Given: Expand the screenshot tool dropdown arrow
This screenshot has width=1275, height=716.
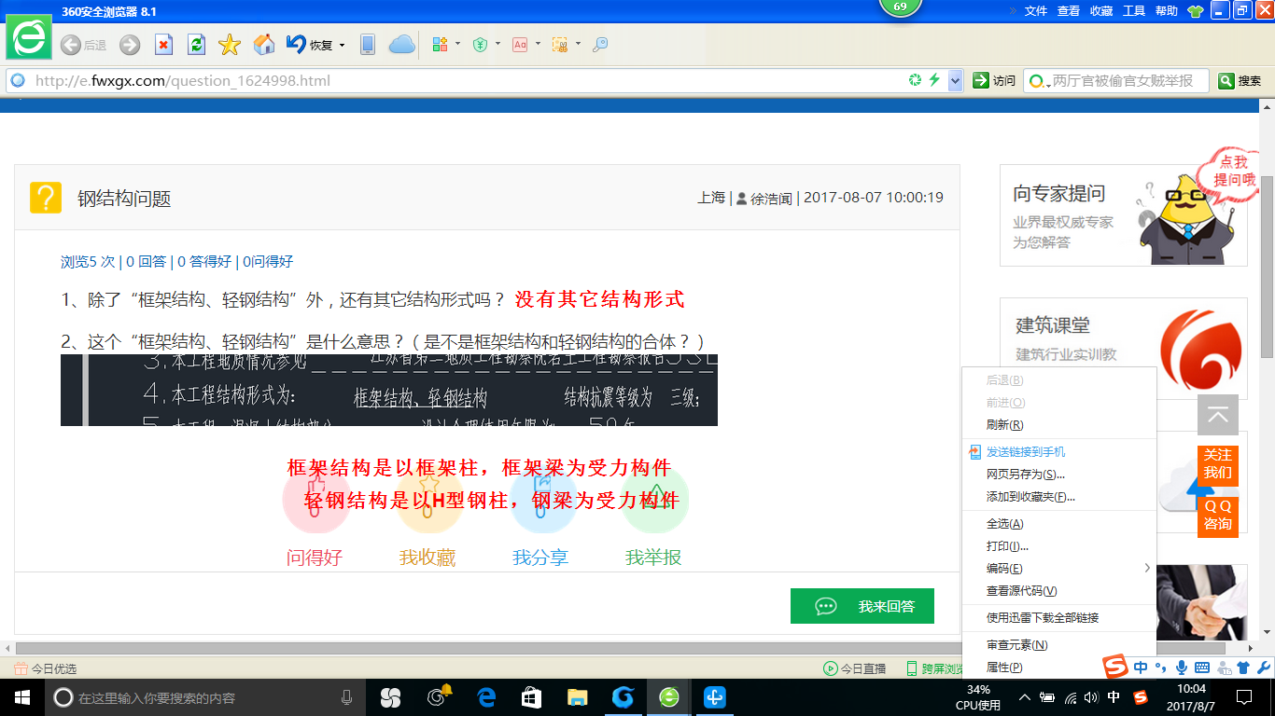Looking at the screenshot, I should (x=578, y=45).
